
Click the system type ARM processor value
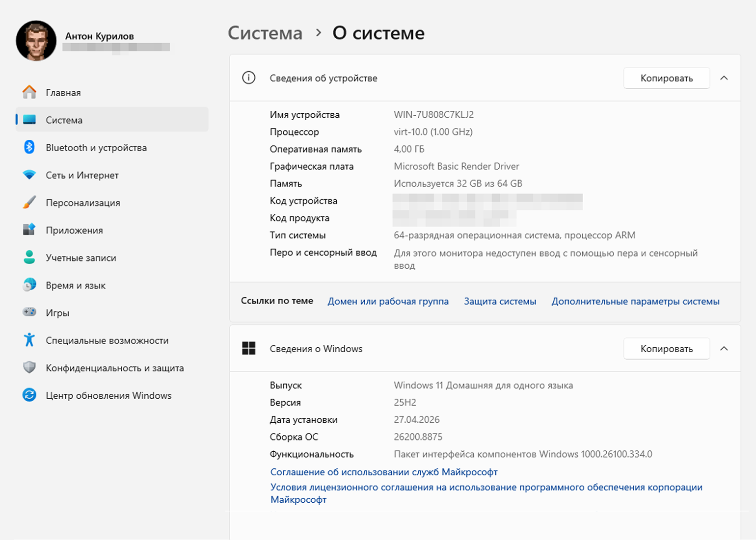(x=514, y=235)
